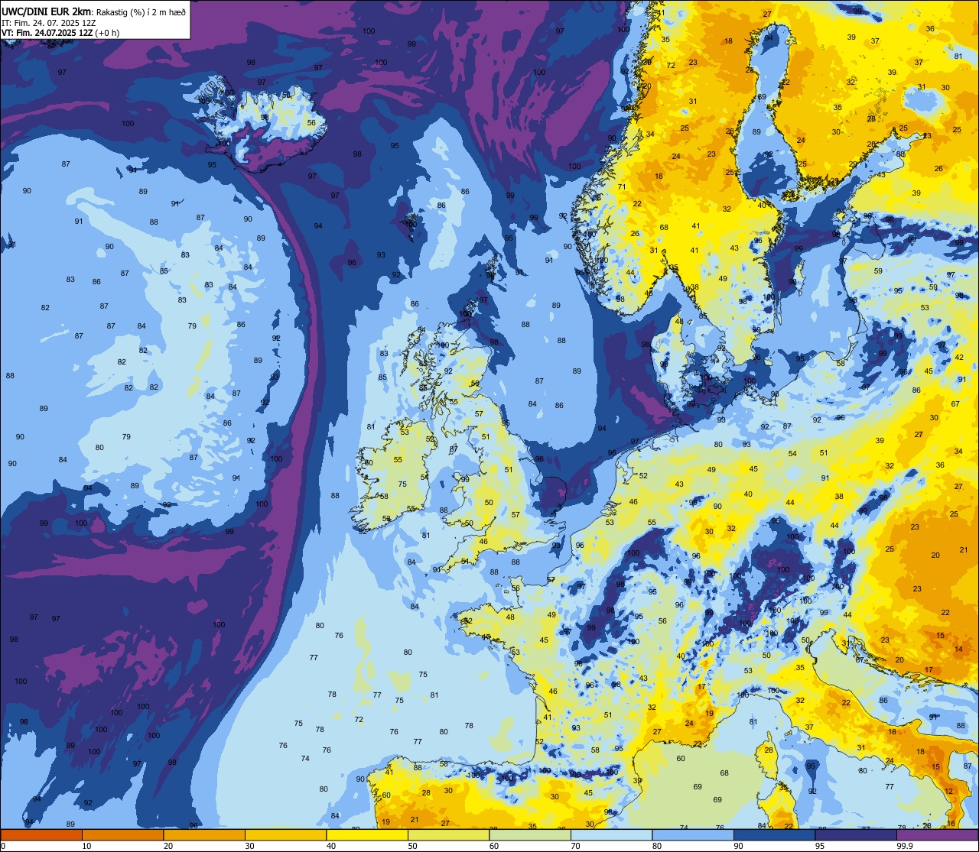Click the "14" humidity value on the map
979x852 pixels.
tap(959, 650)
